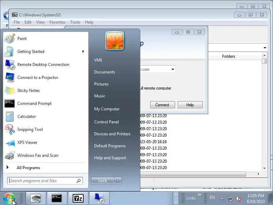
Task: Launch Windows Fax and Scan icon
Action: click(10, 155)
